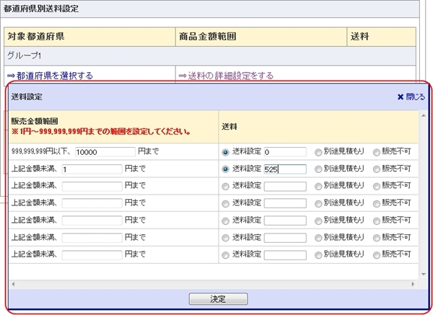Select 販売不可 radio in the sixth row
The width and height of the screenshot is (433, 315).
(x=377, y=238)
